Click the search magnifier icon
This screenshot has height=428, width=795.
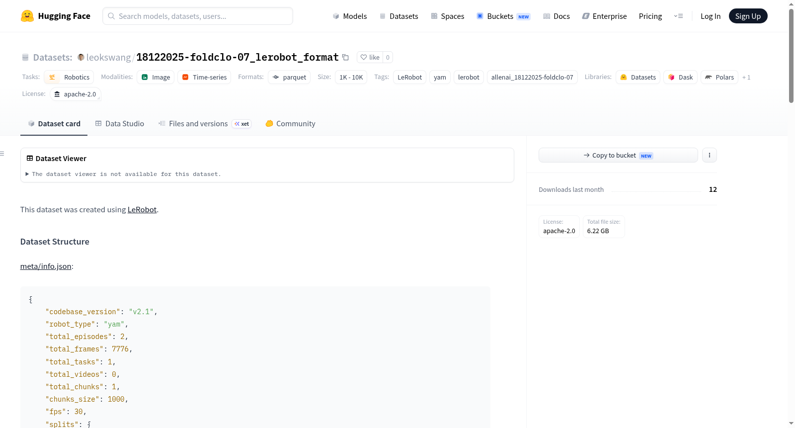click(111, 16)
